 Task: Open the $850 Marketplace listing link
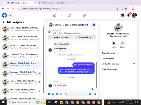(x=67, y=33)
